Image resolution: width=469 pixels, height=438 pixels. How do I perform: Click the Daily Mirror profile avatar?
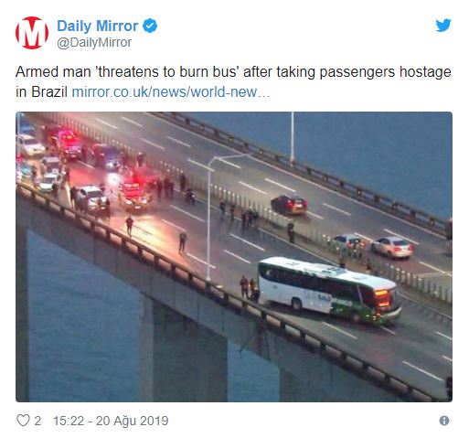point(32,33)
